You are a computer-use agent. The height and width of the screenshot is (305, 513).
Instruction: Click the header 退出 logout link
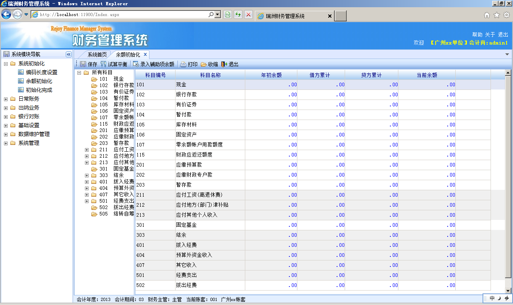point(503,35)
